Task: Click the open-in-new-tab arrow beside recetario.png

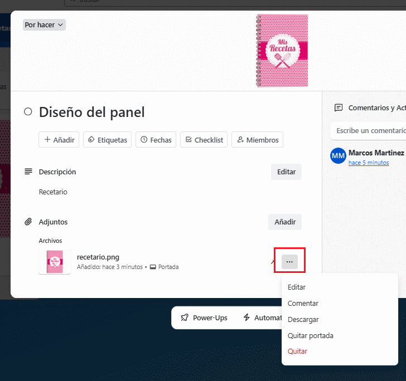Action: tap(273, 262)
